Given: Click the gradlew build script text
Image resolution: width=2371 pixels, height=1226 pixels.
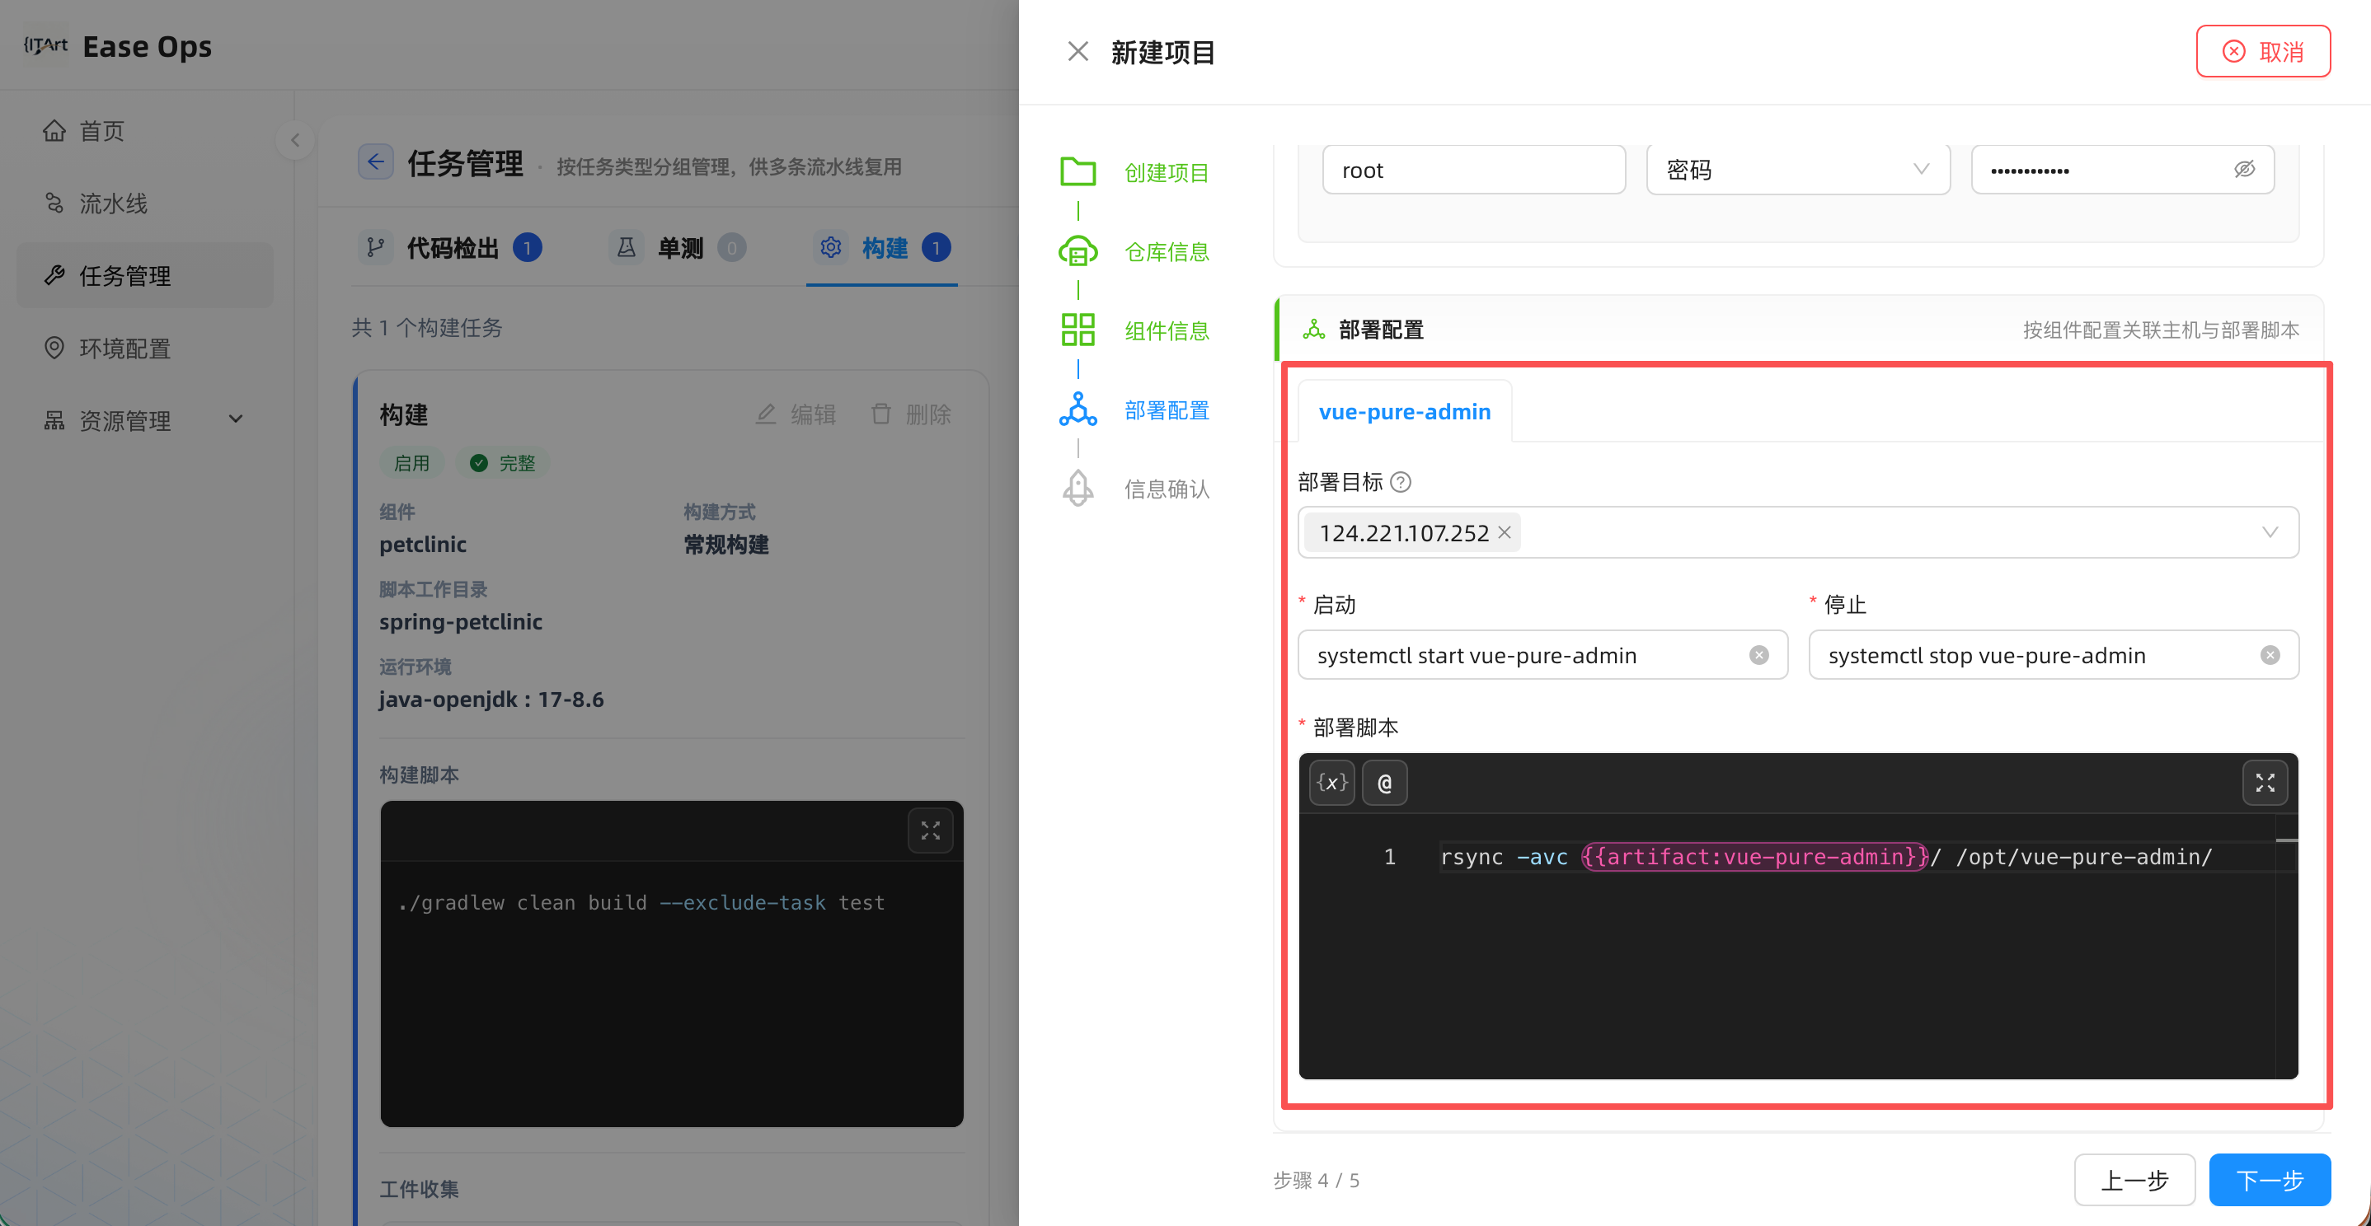Looking at the screenshot, I should coord(641,902).
